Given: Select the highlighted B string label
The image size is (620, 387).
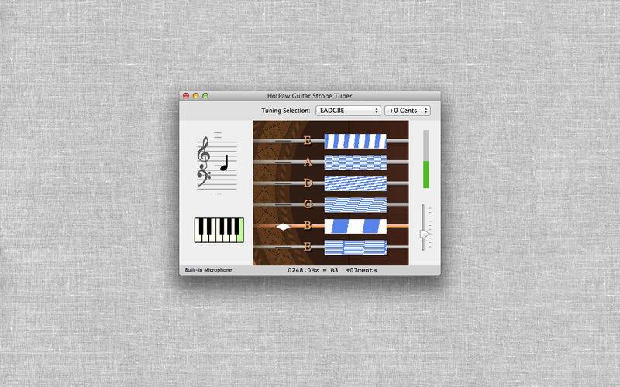Looking at the screenshot, I should point(307,225).
